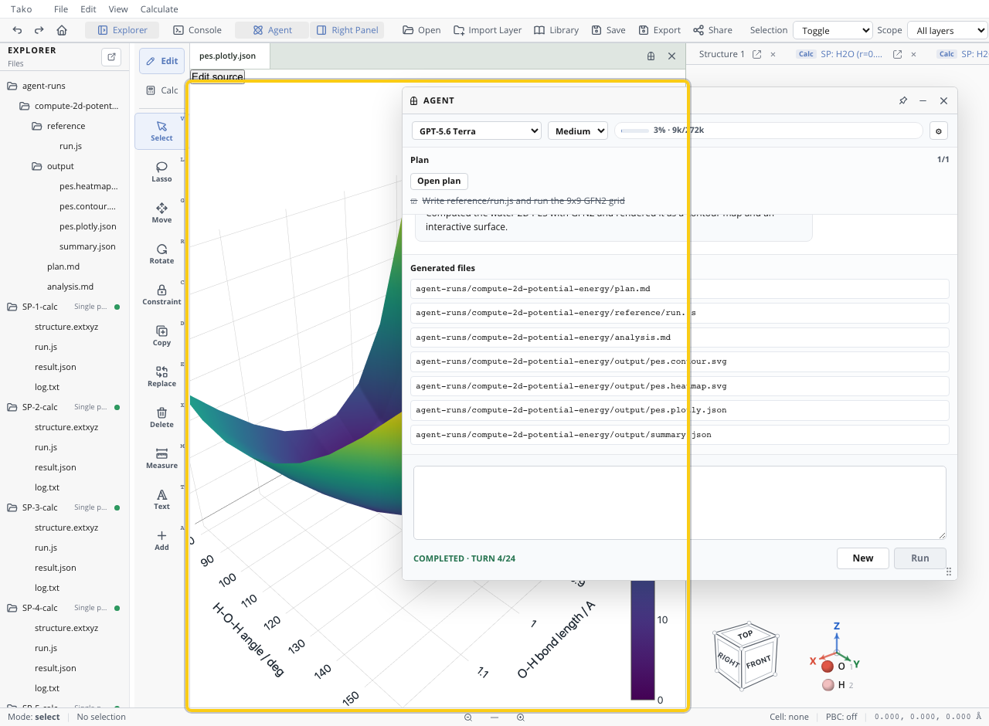The height and width of the screenshot is (726, 989).
Task: Open Agent settings with the gear icon
Action: coord(939,131)
